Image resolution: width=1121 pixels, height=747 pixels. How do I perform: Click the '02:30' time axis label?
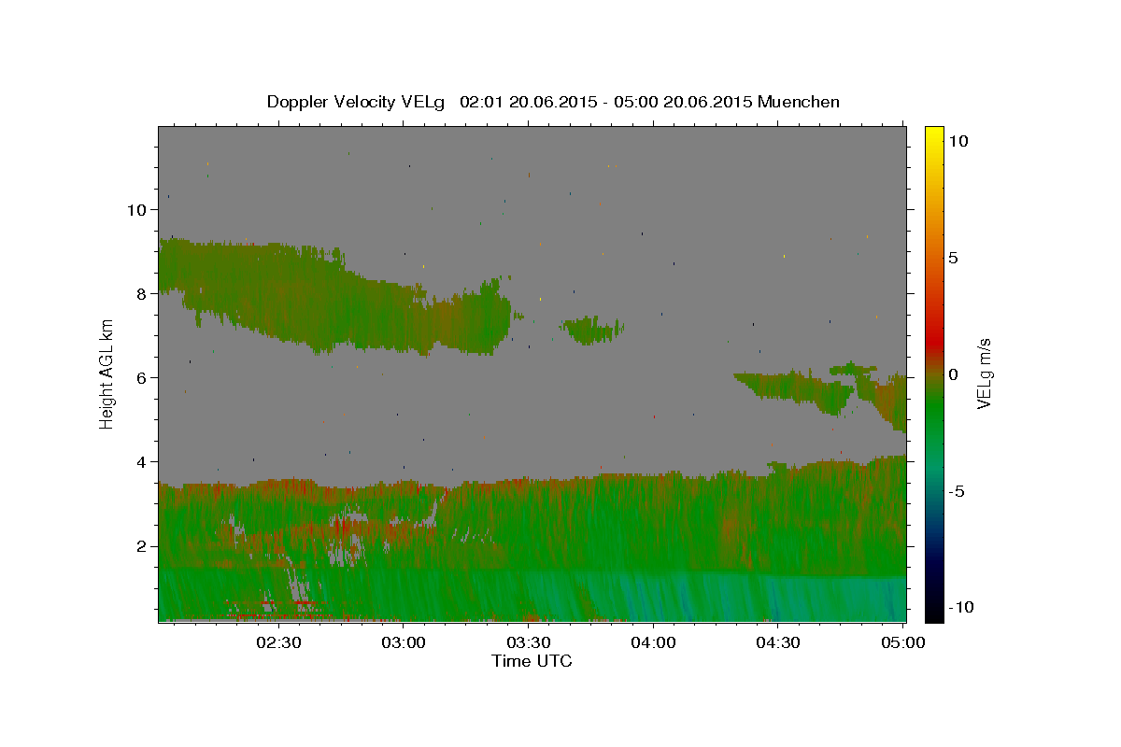click(x=280, y=642)
